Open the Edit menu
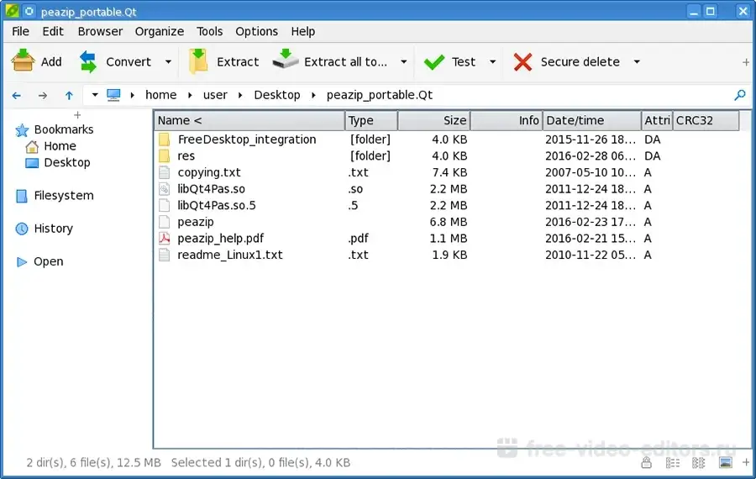Image resolution: width=756 pixels, height=479 pixels. point(53,31)
